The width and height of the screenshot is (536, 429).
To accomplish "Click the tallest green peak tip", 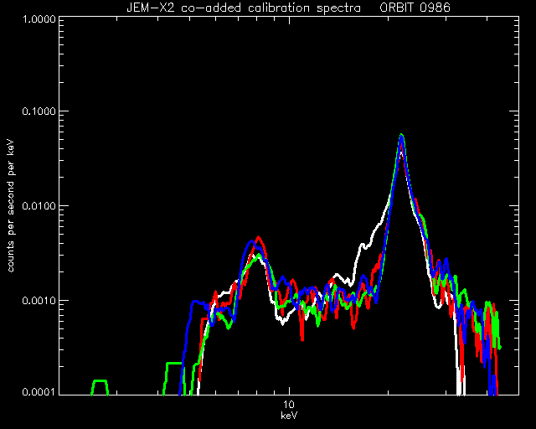I will pyautogui.click(x=401, y=135).
